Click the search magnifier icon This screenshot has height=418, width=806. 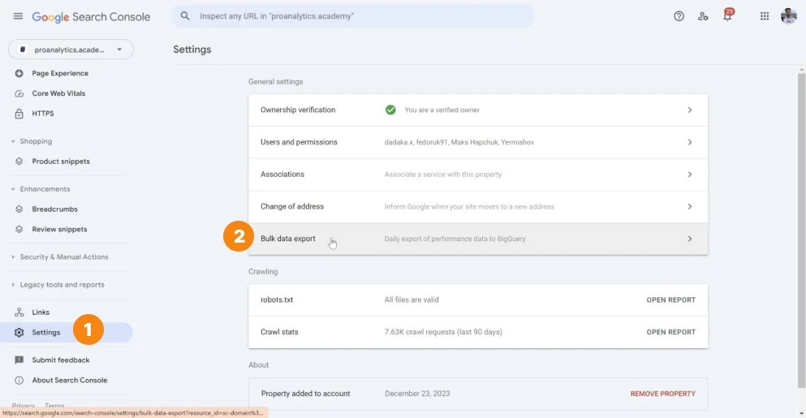(185, 16)
